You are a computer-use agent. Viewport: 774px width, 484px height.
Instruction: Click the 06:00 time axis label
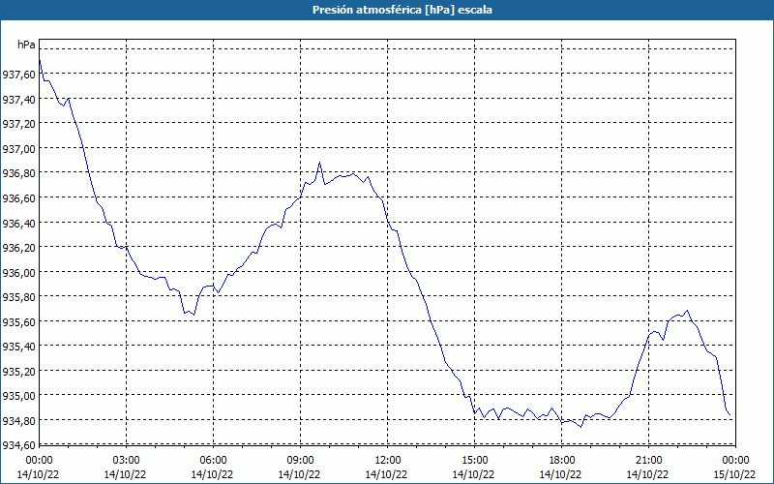(213, 461)
